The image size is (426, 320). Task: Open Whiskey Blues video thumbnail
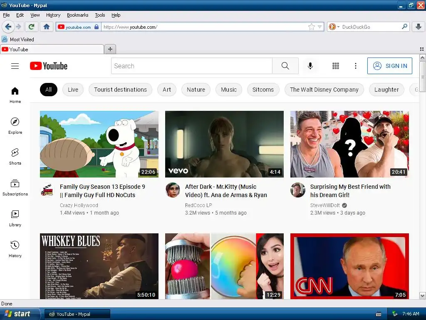99,266
